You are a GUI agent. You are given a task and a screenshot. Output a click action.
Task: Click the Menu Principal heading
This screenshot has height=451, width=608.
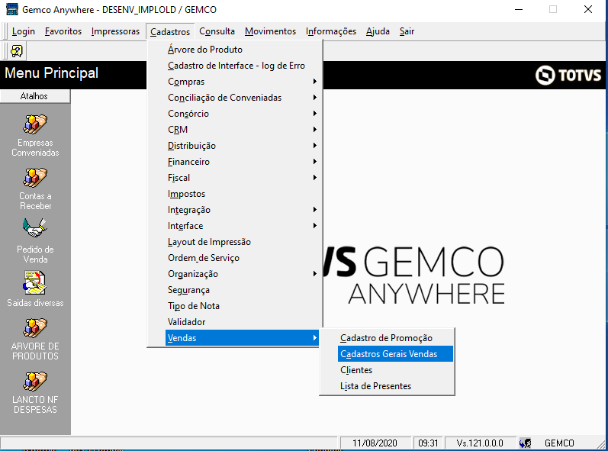(52, 73)
